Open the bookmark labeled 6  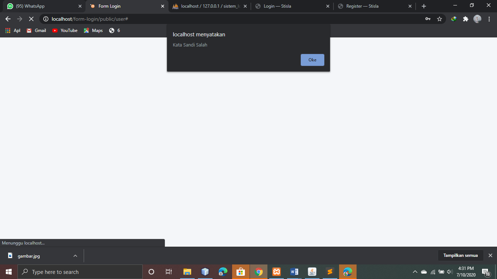tap(115, 31)
